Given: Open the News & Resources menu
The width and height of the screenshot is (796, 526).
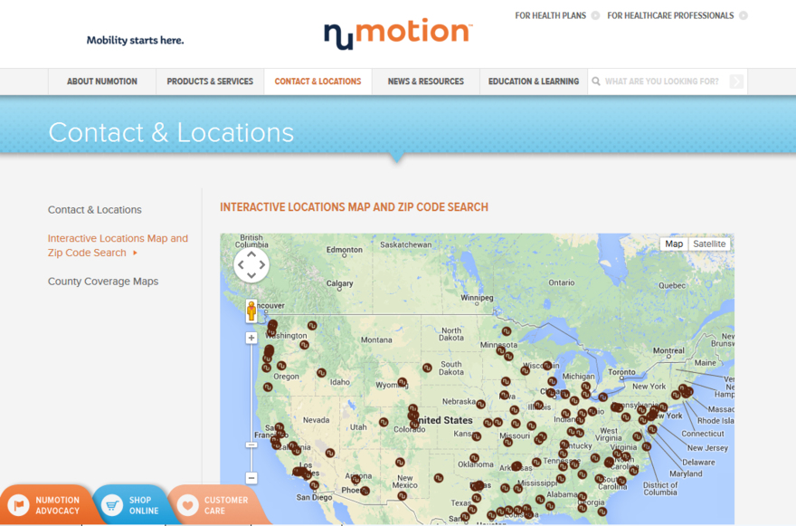Looking at the screenshot, I should coord(425,81).
